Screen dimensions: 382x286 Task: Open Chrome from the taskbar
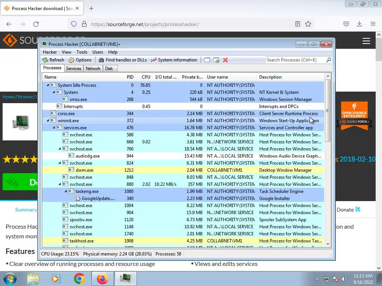79,279
